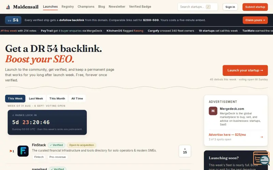Image resolution: width=273 pixels, height=170 pixels.
Task: Click the slash shortcut key badge
Action: 208,7
